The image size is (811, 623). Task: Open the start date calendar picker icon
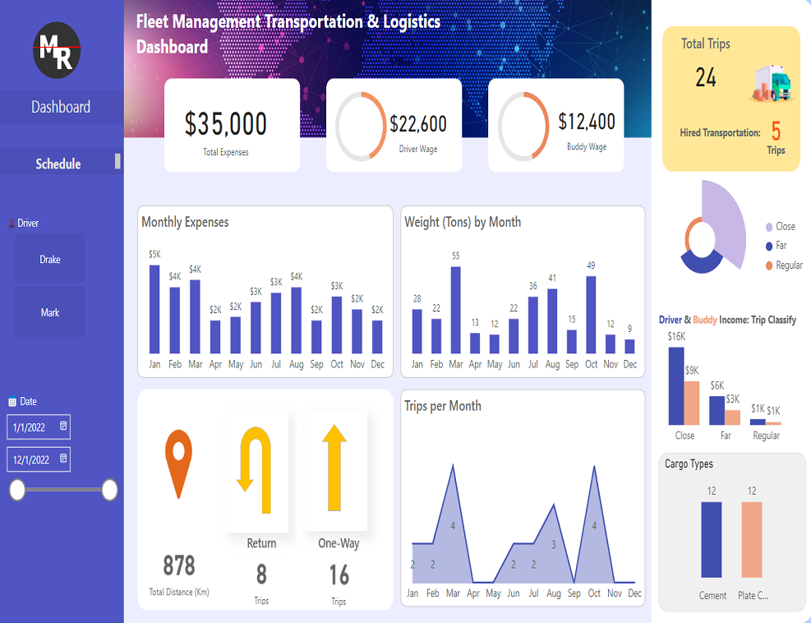click(x=63, y=427)
